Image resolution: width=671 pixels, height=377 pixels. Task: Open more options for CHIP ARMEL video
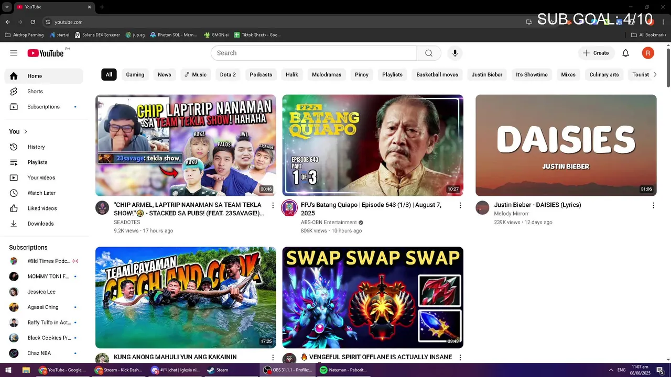click(273, 205)
